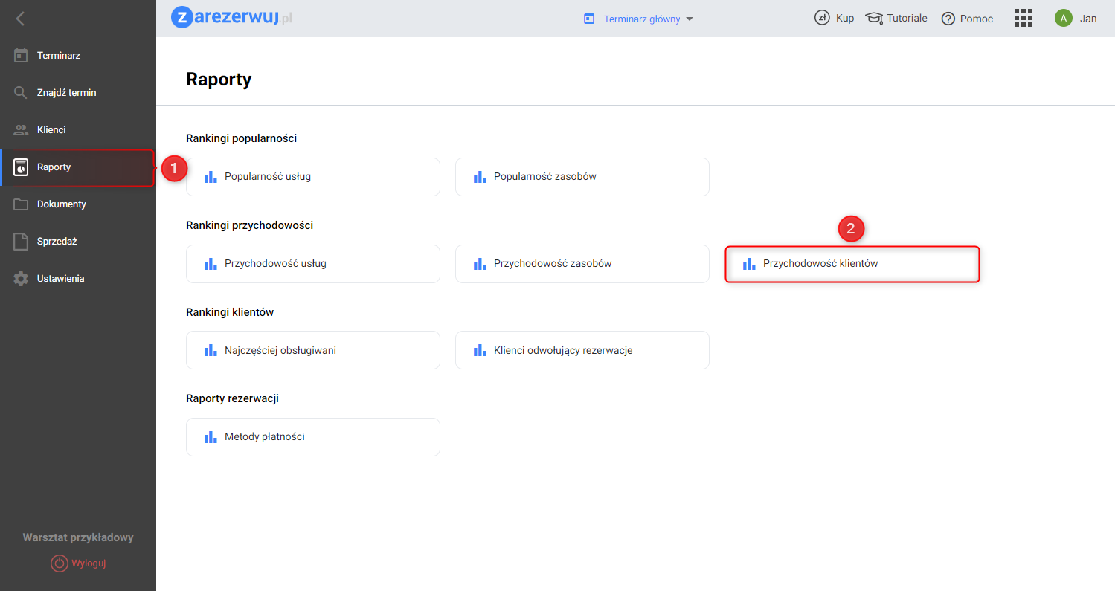Open Najczęściej obsługiwani ranking
The width and height of the screenshot is (1115, 591).
coord(312,350)
